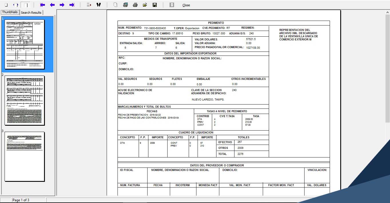The image size is (390, 203).
Task: Click the single printer Print icon
Action: [x=135, y=5]
